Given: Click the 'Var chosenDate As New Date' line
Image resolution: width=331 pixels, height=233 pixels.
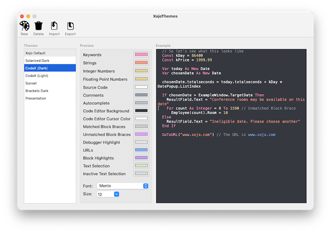Looking at the screenshot, I should click(191, 73).
